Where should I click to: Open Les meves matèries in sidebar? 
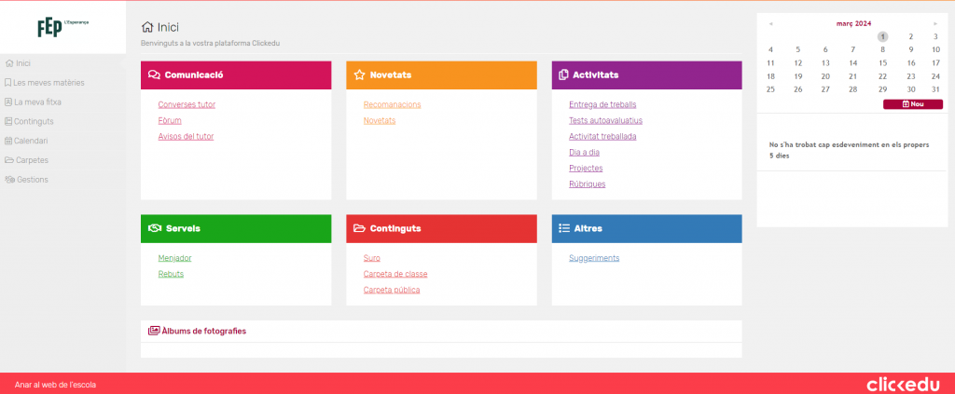point(49,83)
